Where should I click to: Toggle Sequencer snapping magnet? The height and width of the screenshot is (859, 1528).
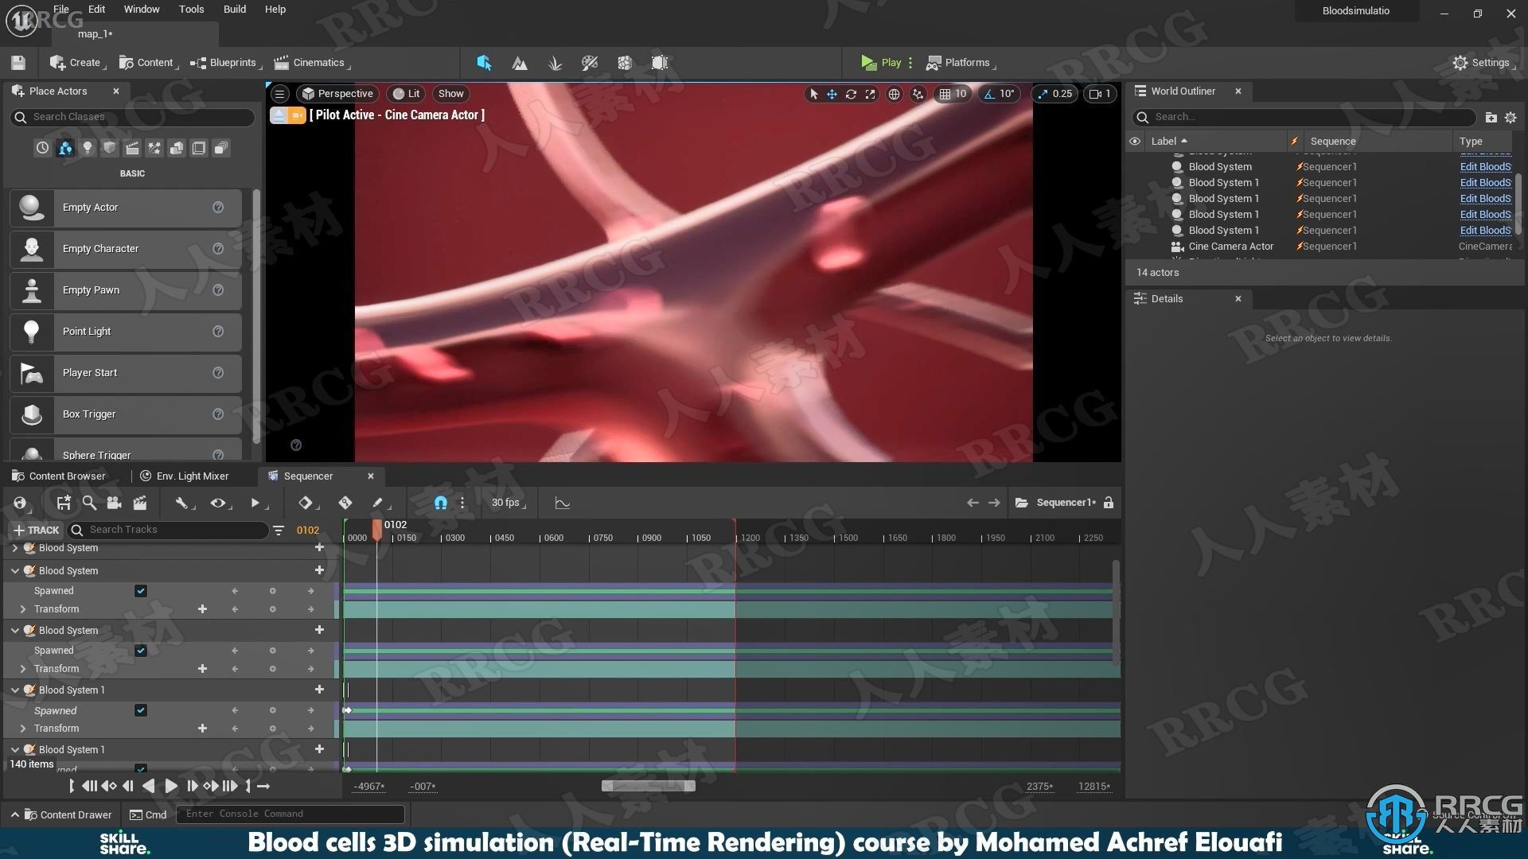tap(440, 503)
